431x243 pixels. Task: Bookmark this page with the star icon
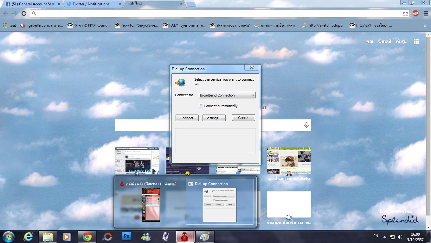(405, 13)
